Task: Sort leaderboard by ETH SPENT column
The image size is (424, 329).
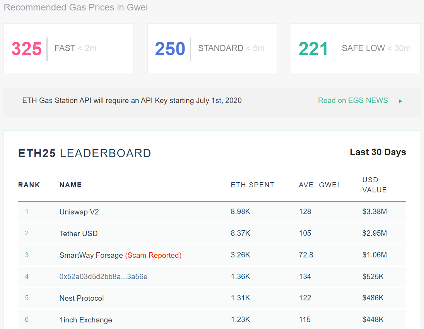Action: [252, 185]
